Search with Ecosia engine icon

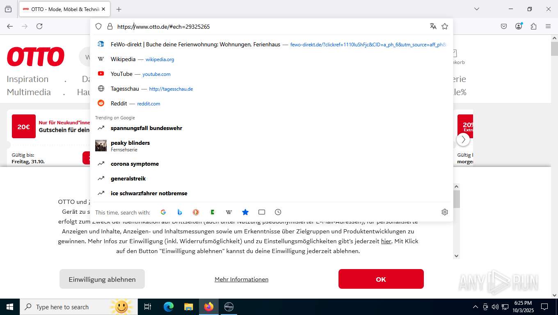click(213, 212)
